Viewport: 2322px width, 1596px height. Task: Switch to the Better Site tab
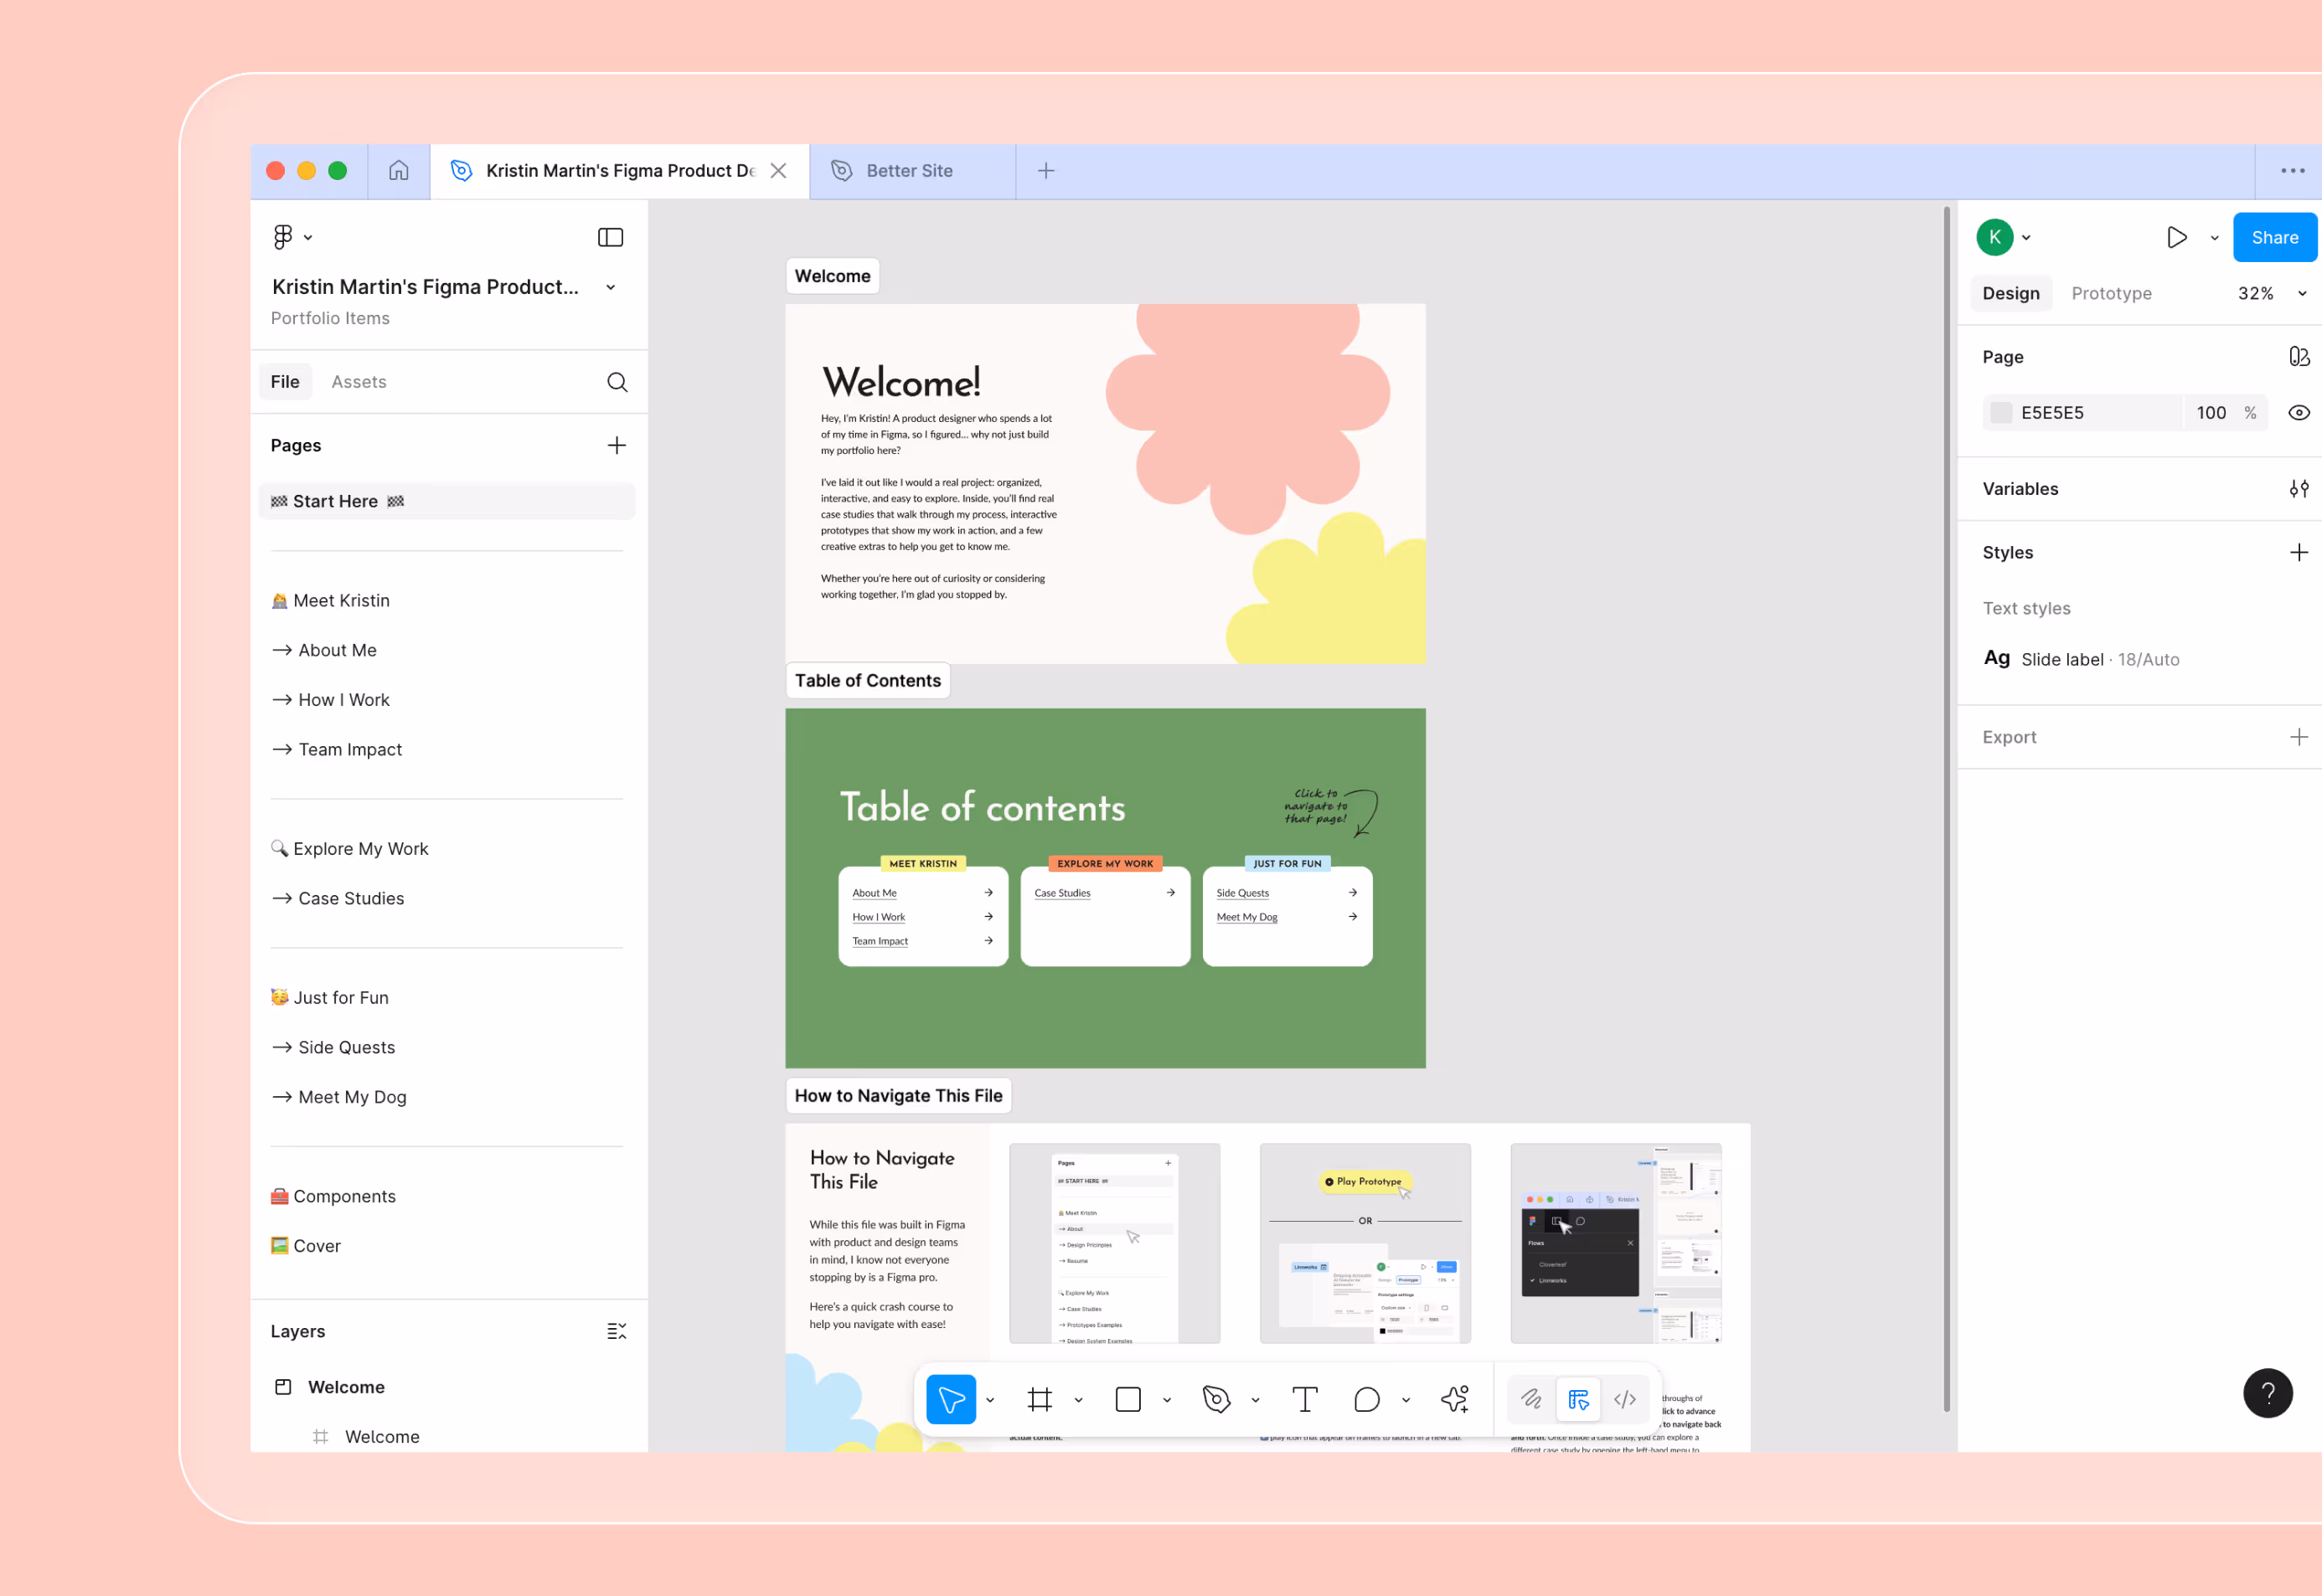912,171
